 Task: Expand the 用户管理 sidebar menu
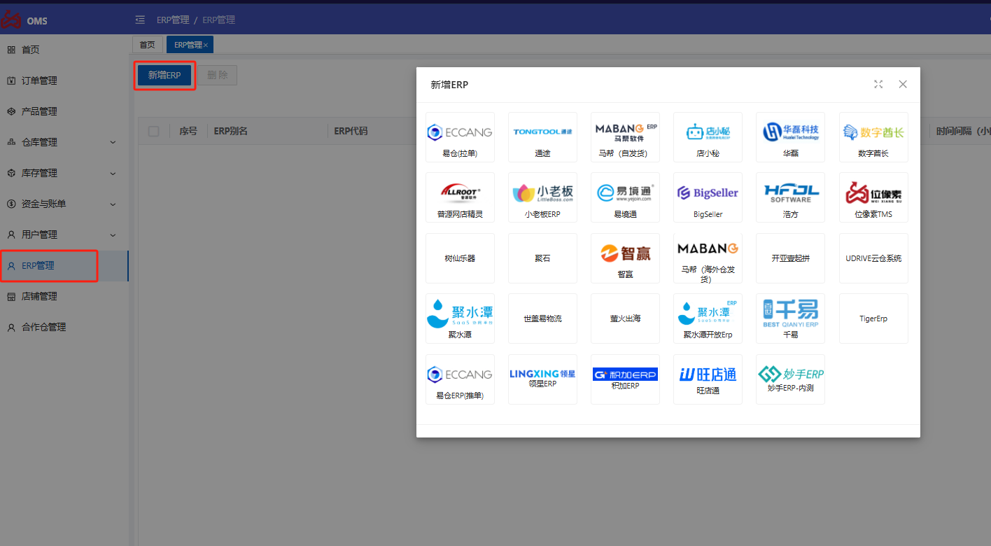64,234
